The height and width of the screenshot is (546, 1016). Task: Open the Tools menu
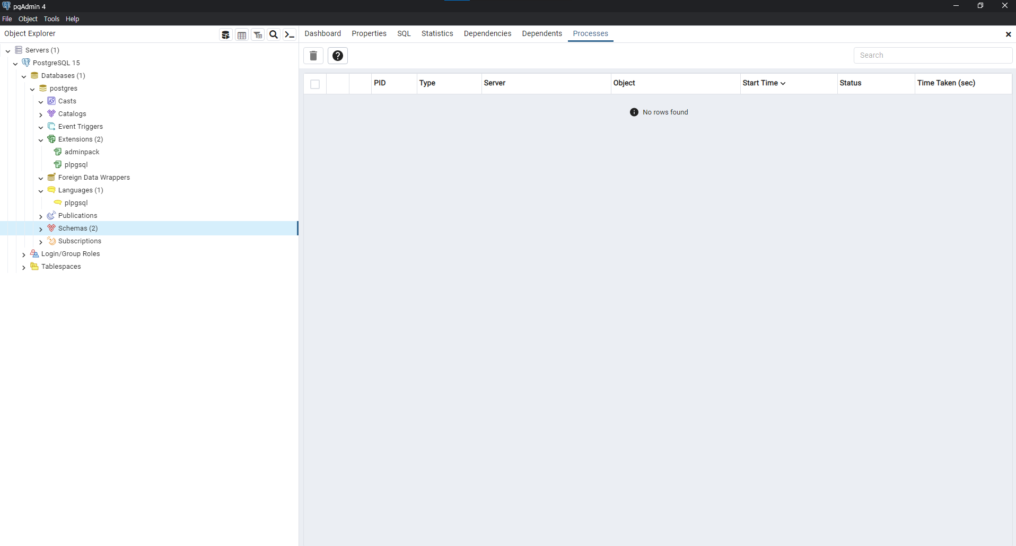point(51,19)
